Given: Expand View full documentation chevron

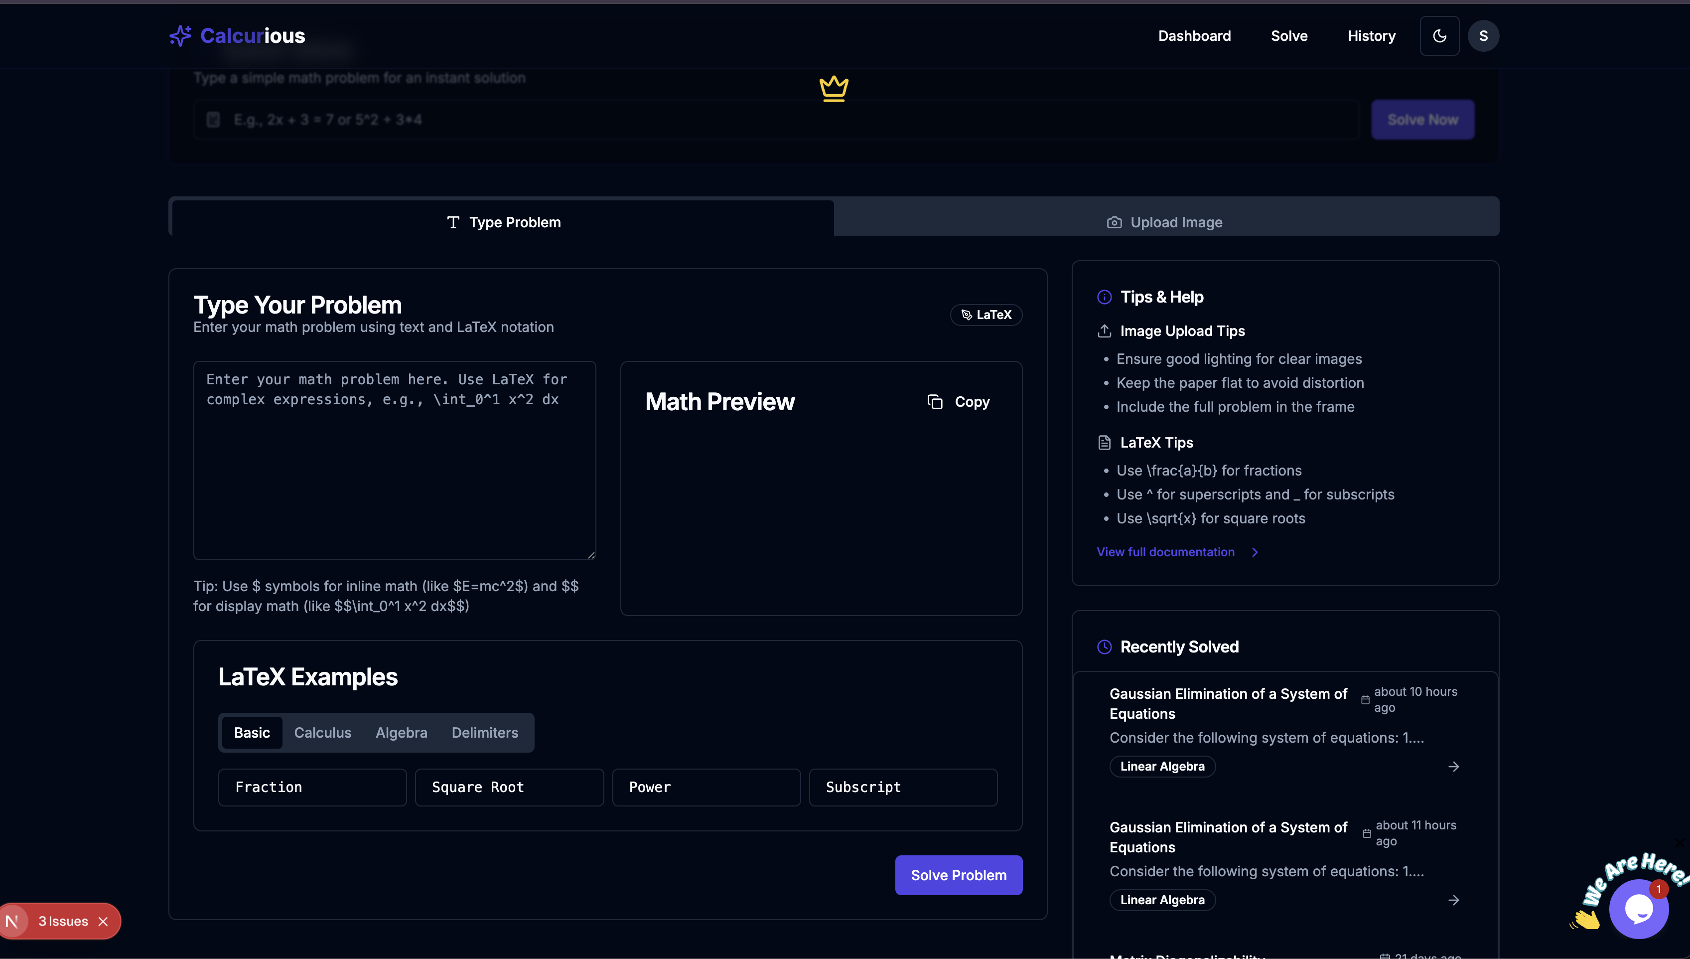Looking at the screenshot, I should pos(1255,553).
